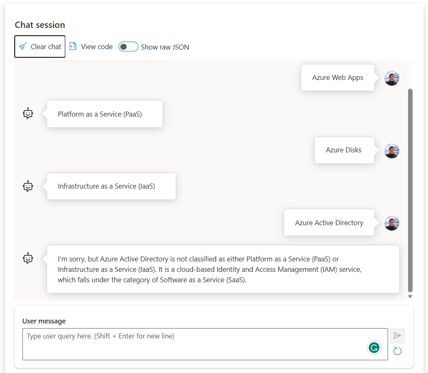Click the send message arrow icon

pyautogui.click(x=397, y=336)
